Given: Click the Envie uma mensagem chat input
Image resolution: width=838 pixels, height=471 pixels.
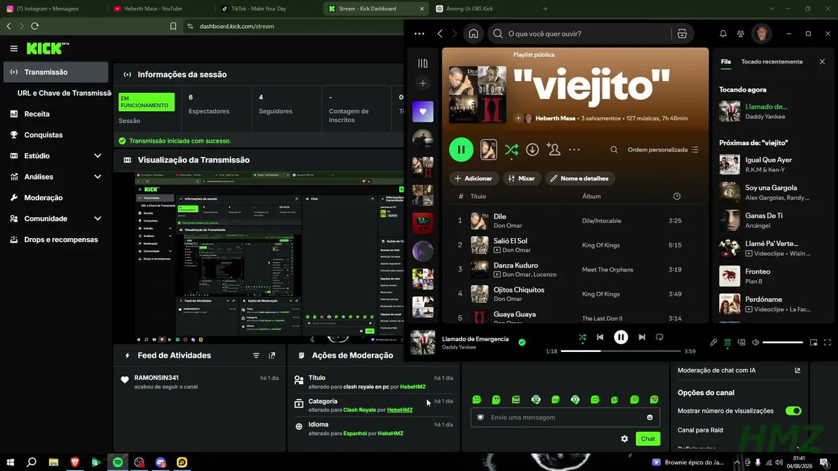Looking at the screenshot, I should click(x=565, y=417).
